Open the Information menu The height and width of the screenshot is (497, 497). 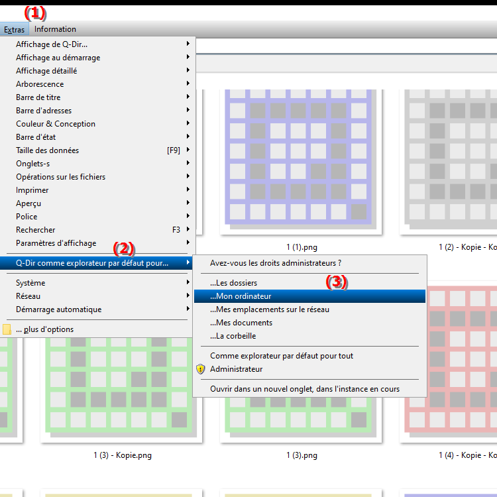55,29
